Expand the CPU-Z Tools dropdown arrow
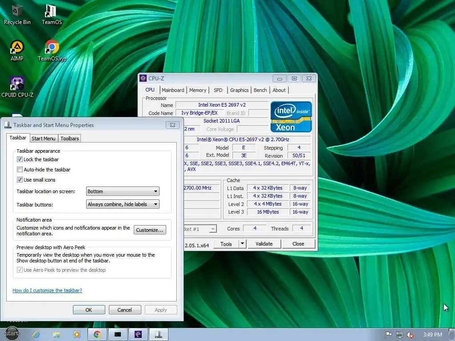 (242, 244)
